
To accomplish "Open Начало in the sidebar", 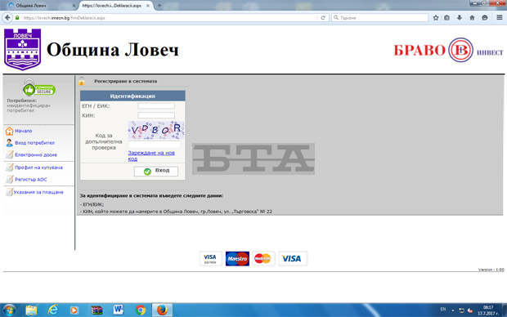I will coord(23,131).
